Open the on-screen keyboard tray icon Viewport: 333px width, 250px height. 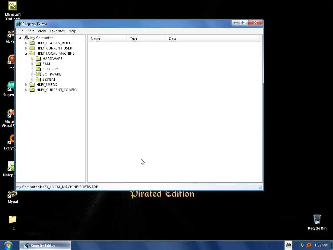(288, 245)
